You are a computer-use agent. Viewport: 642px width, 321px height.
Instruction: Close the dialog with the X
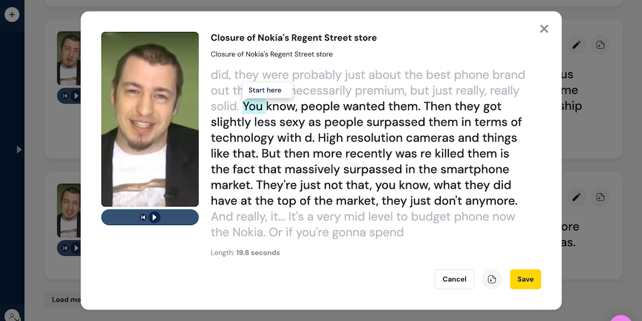tap(544, 29)
